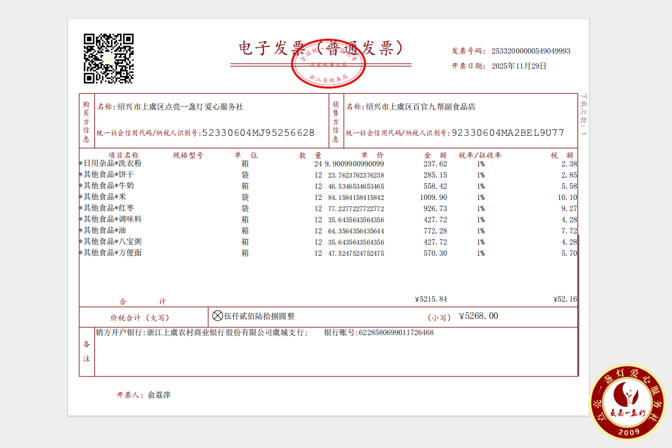672x448 pixels.
Task: Click the QR code in the top-left corner
Action: [x=108, y=59]
